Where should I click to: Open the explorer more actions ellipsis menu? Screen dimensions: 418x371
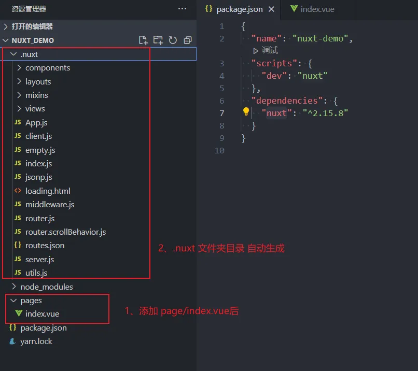point(182,9)
